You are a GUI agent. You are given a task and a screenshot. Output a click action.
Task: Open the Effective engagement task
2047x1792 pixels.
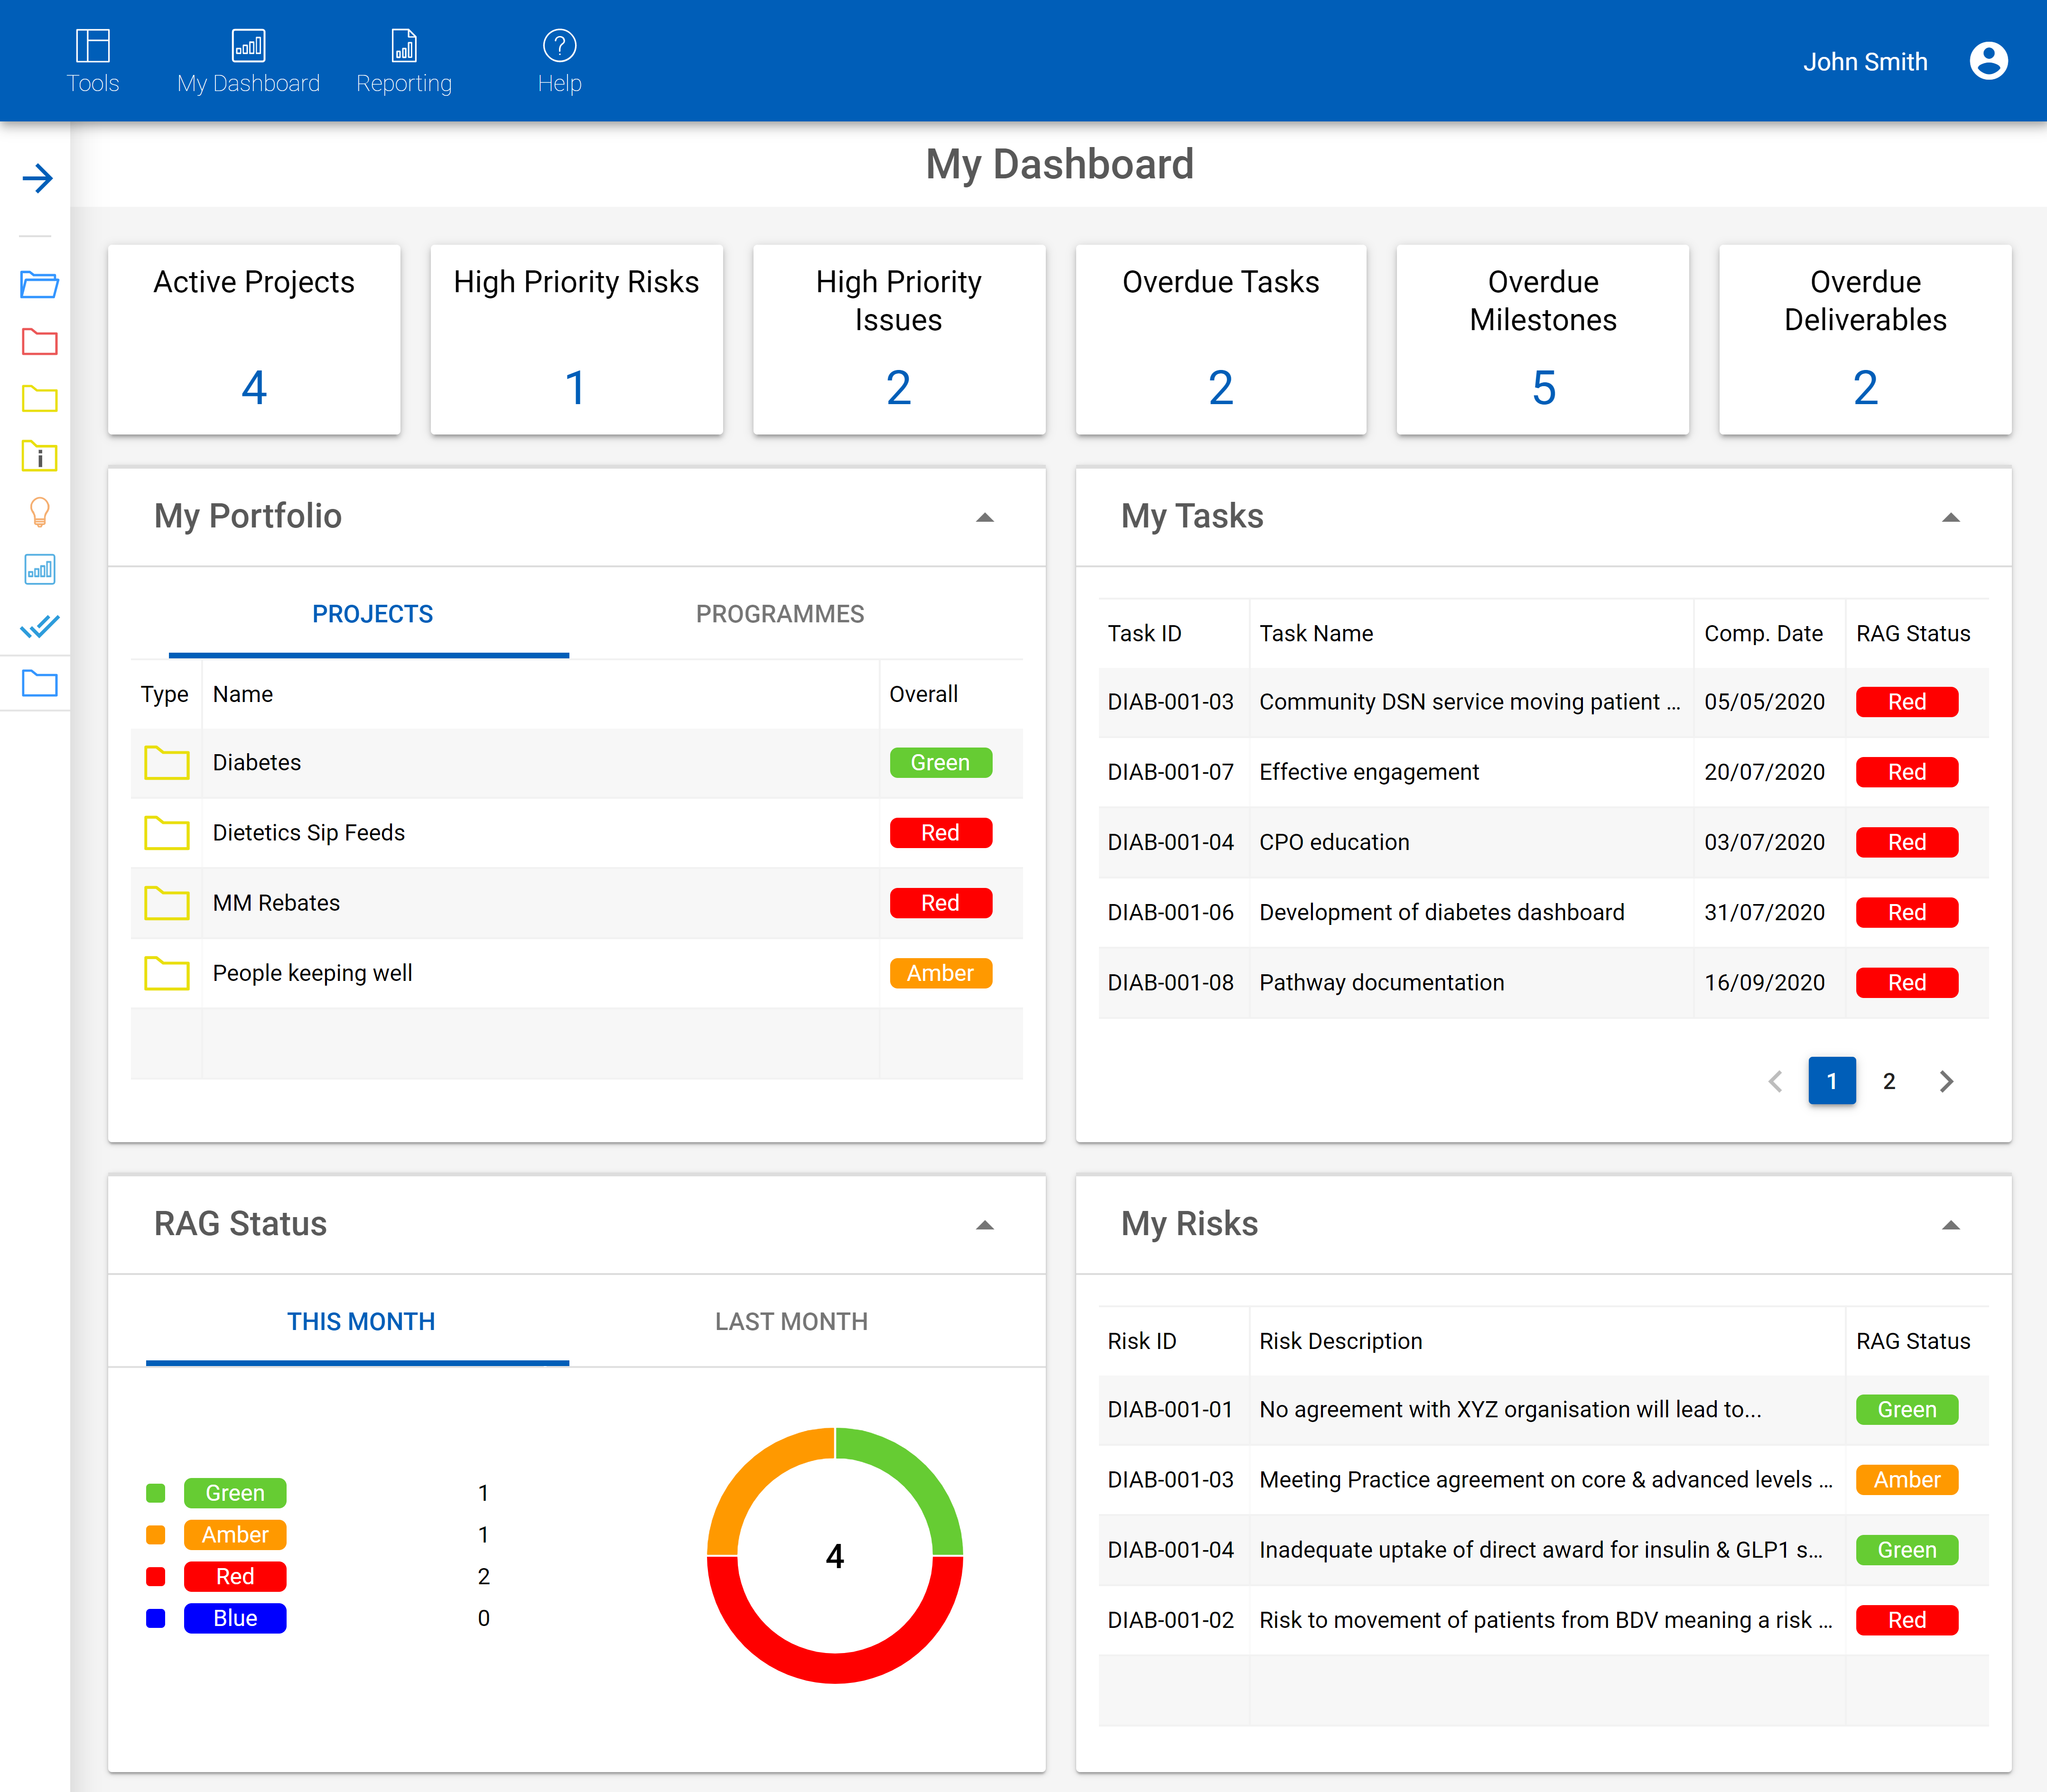(1543, 772)
